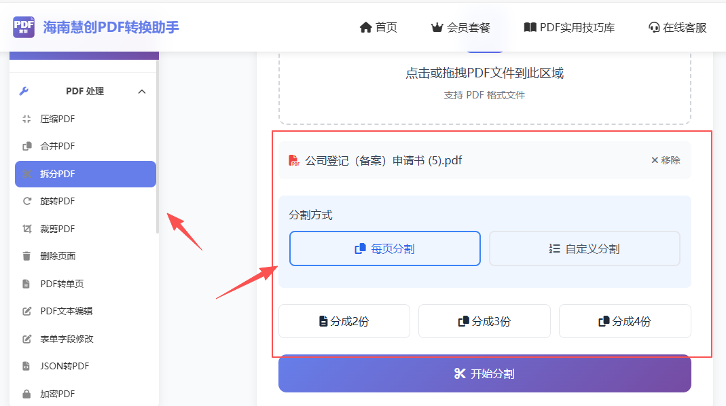Click the 支持 PDF 格式文件 hint text
726x406 pixels.
(484, 95)
